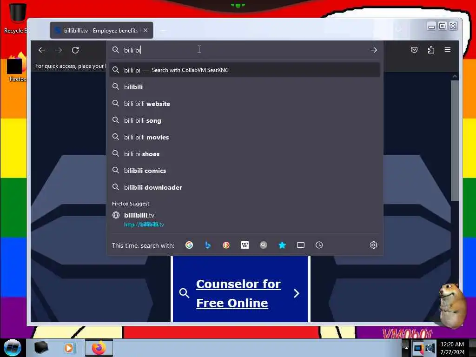Open the Counselor for Free Online link

tap(238, 294)
